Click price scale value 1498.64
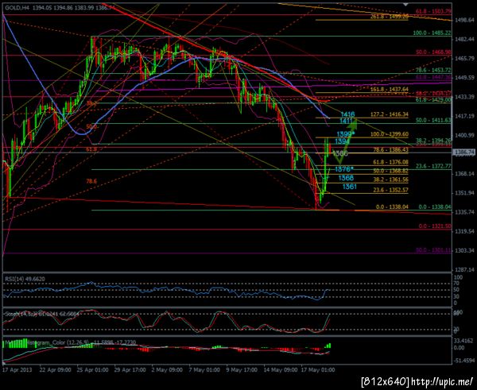The height and width of the screenshot is (390, 477). click(464, 20)
